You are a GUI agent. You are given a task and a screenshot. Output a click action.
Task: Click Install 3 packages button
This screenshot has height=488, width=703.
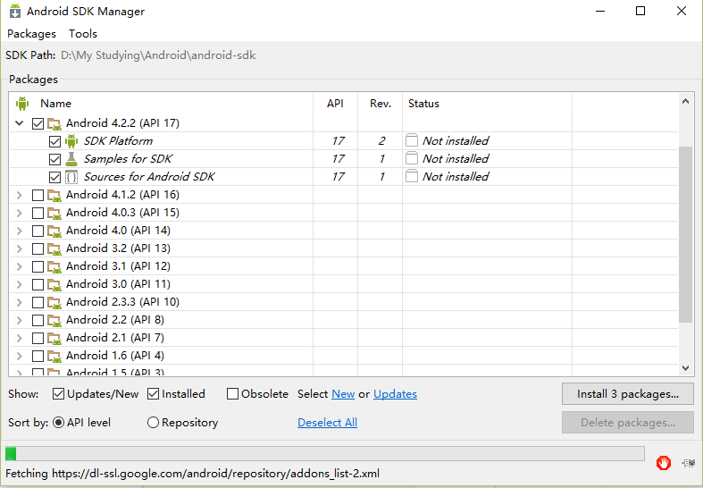pyautogui.click(x=628, y=394)
